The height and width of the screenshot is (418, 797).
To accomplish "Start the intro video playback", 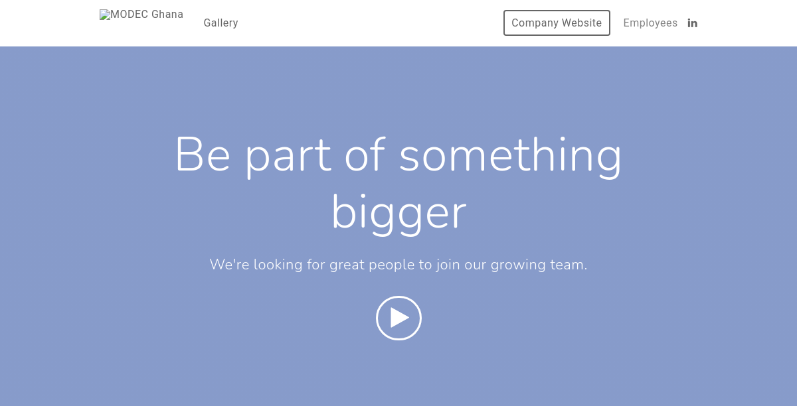I will (398, 318).
